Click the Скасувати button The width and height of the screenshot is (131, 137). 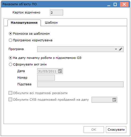[x=116, y=130]
